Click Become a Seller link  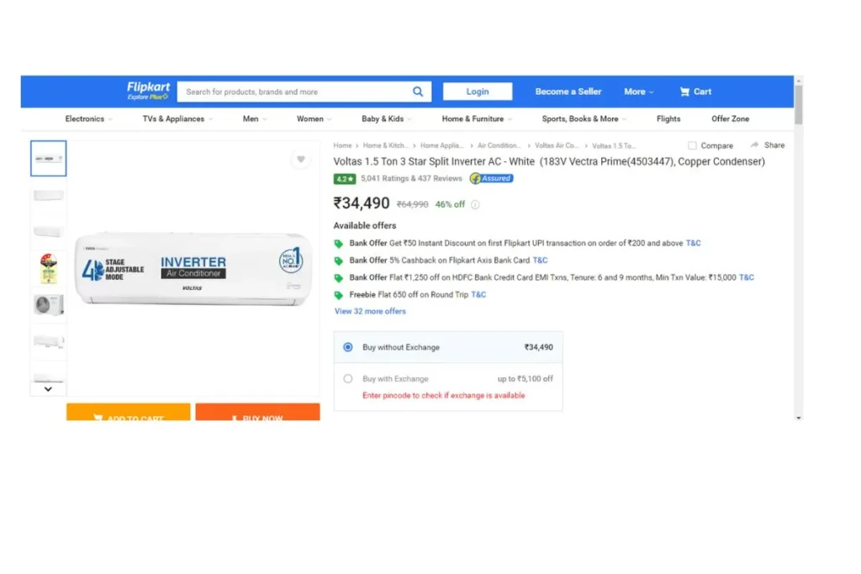568,92
